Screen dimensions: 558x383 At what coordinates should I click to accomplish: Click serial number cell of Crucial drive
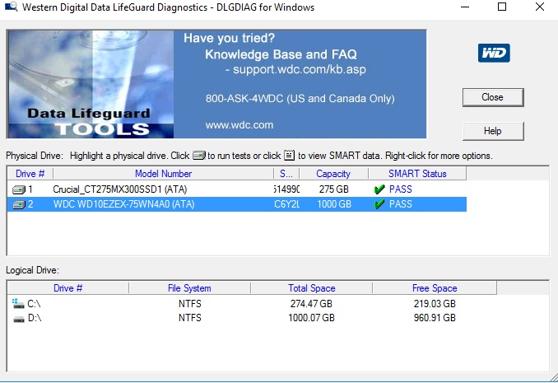tap(286, 189)
